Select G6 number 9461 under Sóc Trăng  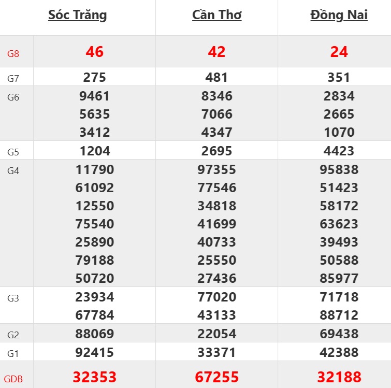pos(95,96)
